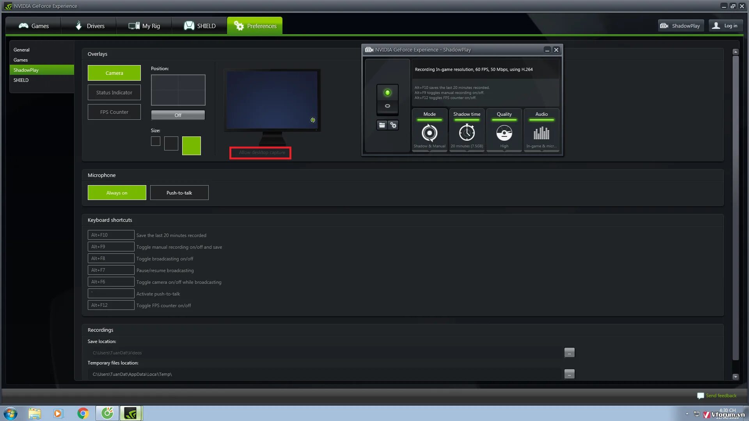This screenshot has width=749, height=421.
Task: Click the Alt+F9 shortcut input field
Action: 111,246
